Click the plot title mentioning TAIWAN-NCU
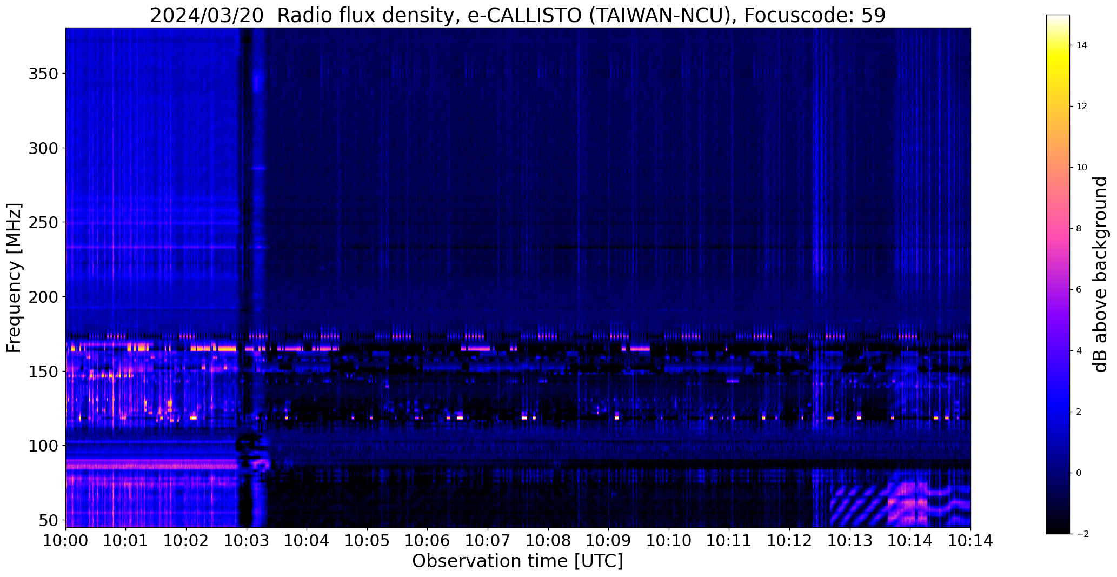1117x577 pixels. [x=517, y=15]
